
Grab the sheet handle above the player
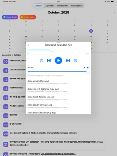coord(58,43)
